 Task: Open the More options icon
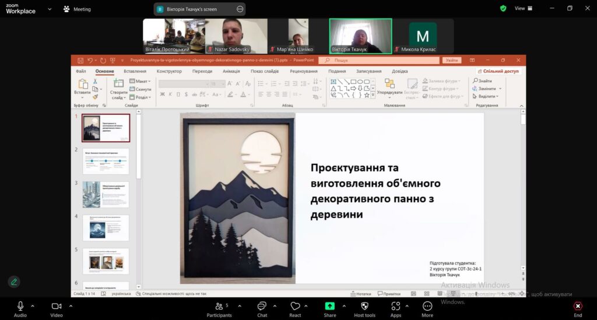point(427,307)
